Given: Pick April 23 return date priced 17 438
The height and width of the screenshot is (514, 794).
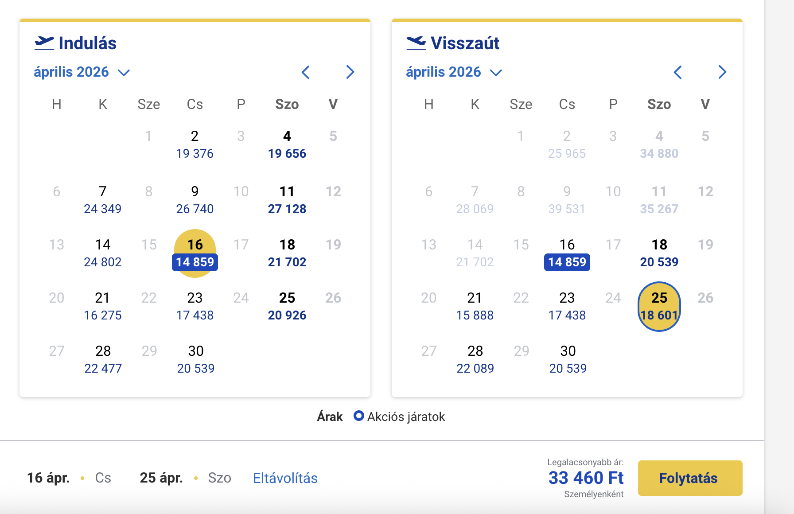Looking at the screenshot, I should tap(568, 306).
